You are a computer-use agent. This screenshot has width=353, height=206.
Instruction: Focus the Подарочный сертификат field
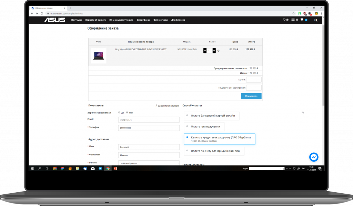254,88
